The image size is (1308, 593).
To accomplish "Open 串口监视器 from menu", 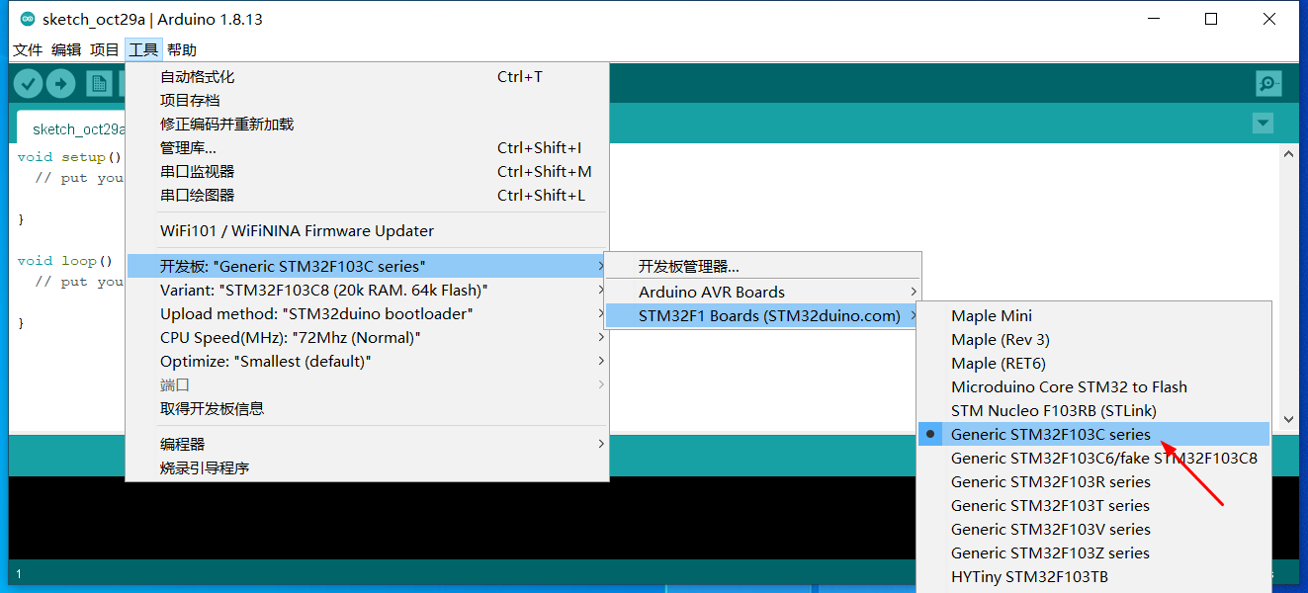I will pos(367,171).
